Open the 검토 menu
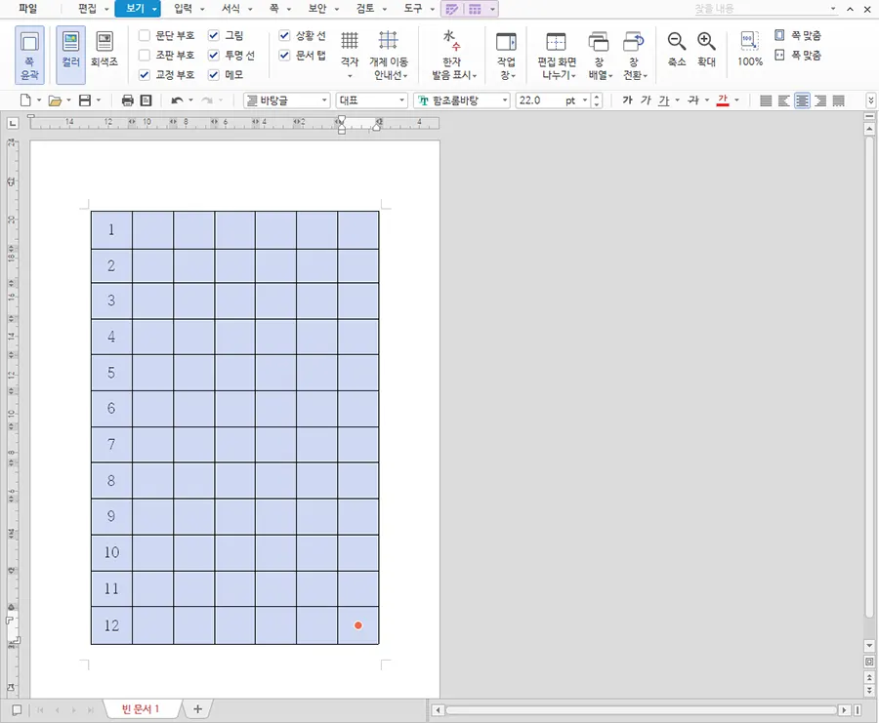The image size is (879, 723). [x=365, y=9]
